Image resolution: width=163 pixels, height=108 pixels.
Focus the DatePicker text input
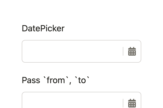(72, 51)
